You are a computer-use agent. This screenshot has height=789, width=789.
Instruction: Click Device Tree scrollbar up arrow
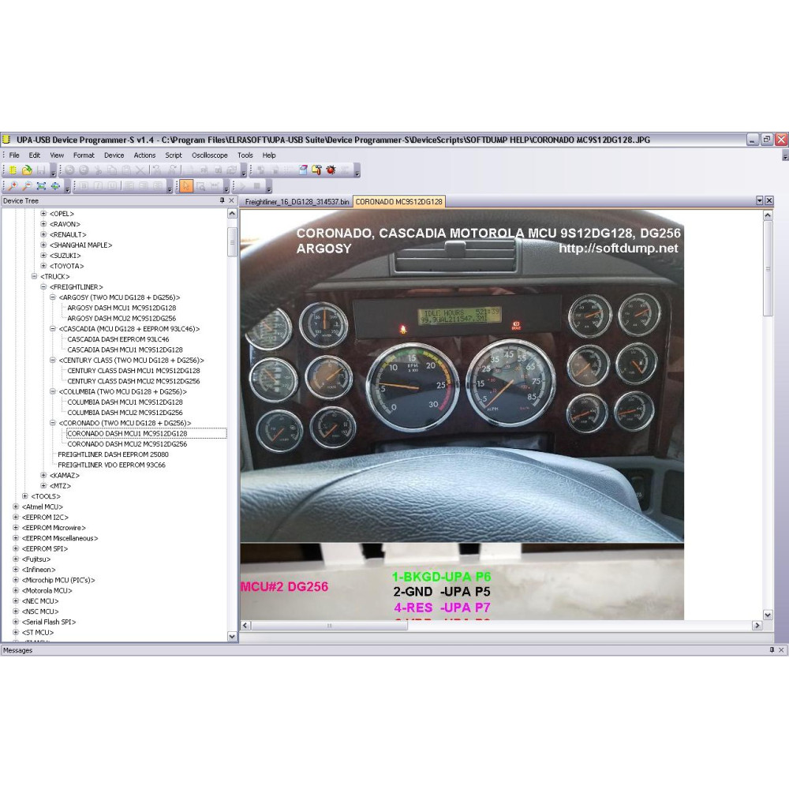[x=232, y=213]
